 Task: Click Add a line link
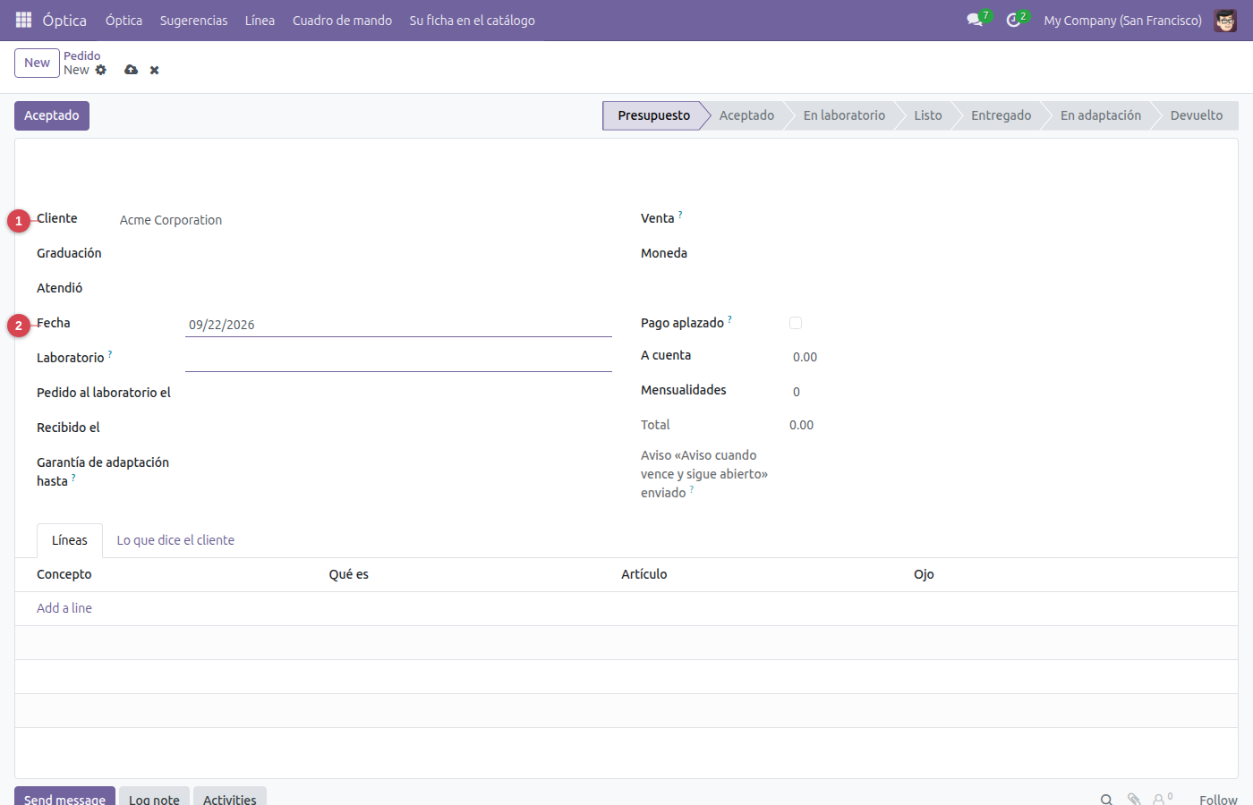point(64,608)
